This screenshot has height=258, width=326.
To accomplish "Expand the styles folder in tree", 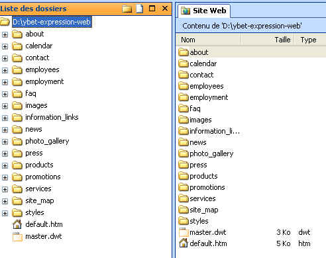I will pyautogui.click(x=5, y=213).
